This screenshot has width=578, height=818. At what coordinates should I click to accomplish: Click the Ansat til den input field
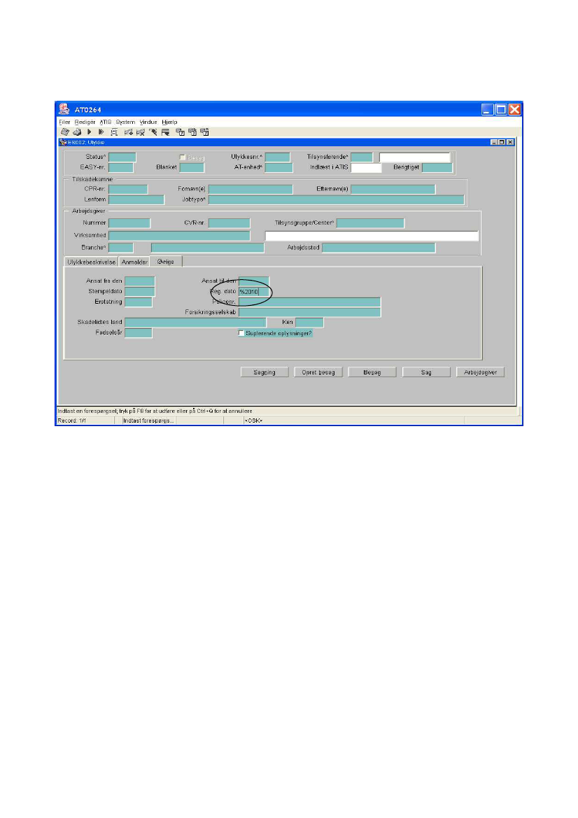tap(254, 281)
